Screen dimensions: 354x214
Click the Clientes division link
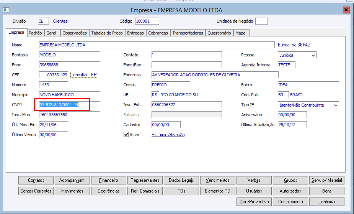coord(60,21)
